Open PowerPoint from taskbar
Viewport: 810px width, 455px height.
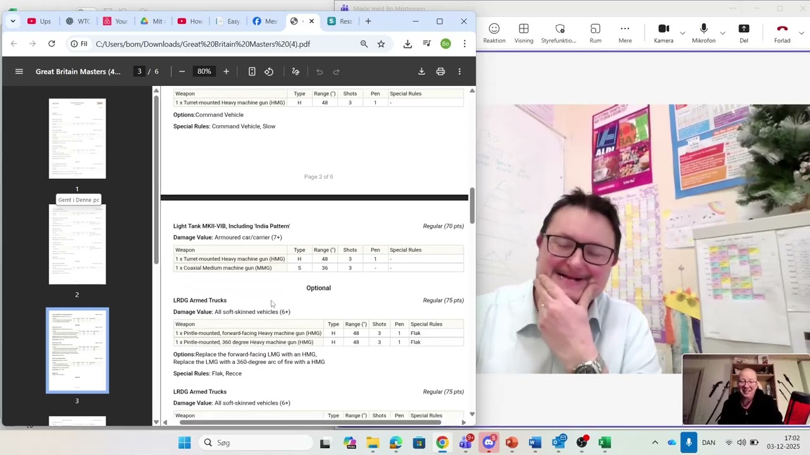pos(511,442)
